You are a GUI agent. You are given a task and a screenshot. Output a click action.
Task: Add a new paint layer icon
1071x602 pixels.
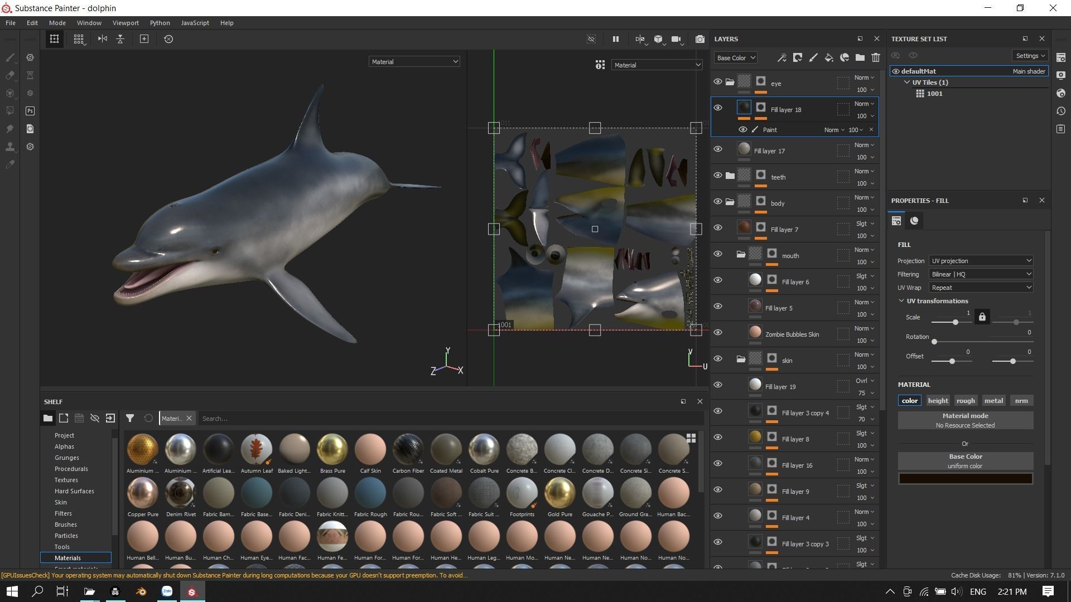(x=813, y=57)
